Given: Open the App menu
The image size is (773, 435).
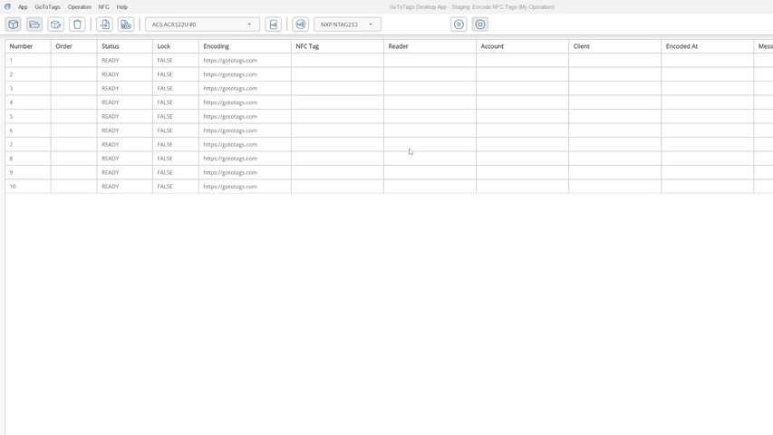Looking at the screenshot, I should click(x=23, y=7).
